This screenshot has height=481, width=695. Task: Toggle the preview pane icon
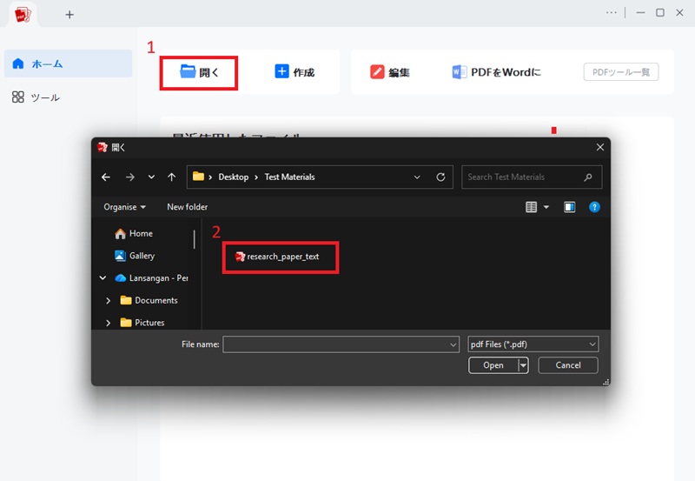[x=569, y=207]
